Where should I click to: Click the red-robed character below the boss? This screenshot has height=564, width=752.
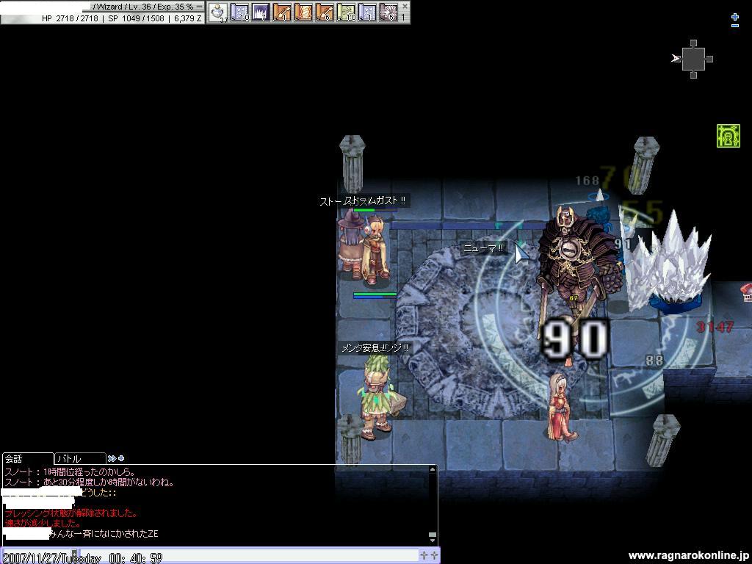pyautogui.click(x=561, y=407)
